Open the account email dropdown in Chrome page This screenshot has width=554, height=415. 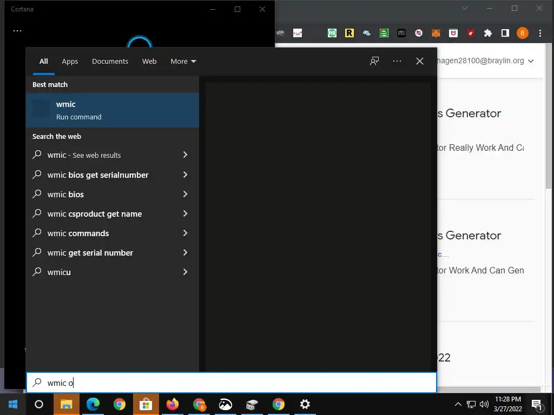[530, 61]
